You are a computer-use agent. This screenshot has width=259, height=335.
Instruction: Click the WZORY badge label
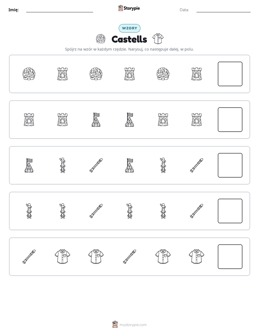(129, 28)
